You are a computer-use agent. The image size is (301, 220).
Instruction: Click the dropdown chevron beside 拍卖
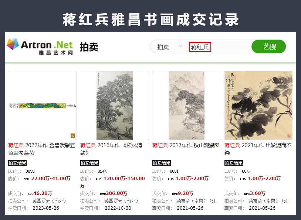point(180,46)
